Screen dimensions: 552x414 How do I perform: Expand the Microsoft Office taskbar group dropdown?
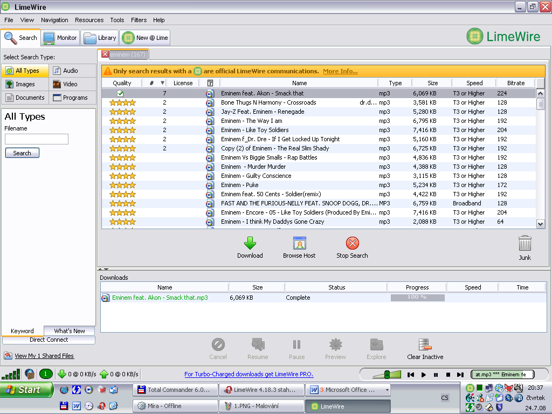(x=387, y=390)
